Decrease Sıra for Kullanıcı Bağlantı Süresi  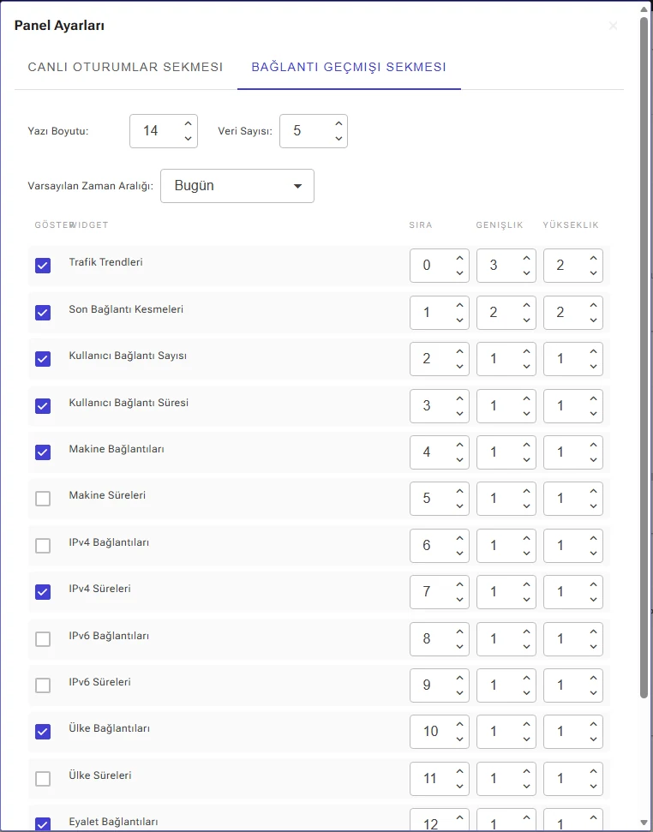(460, 413)
